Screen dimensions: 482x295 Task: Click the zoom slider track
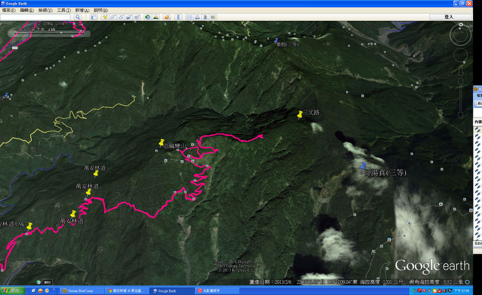click(x=460, y=98)
